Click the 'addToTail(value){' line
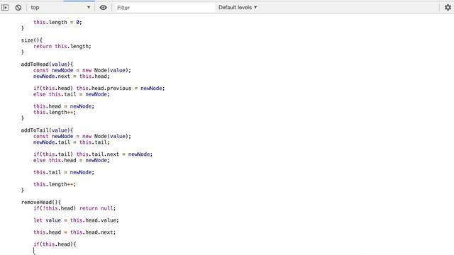Screen dimensions: 454x255 tap(47, 130)
